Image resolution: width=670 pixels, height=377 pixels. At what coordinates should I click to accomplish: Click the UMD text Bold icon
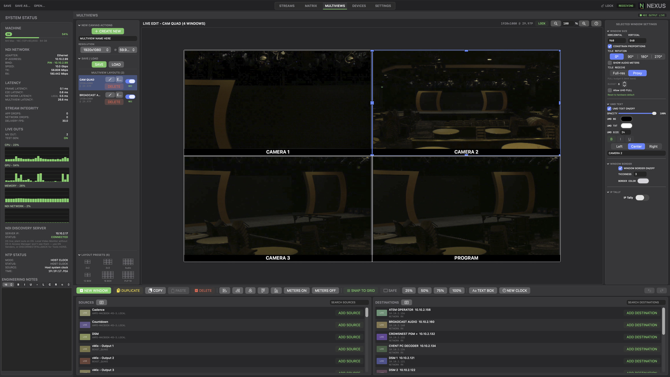611,139
